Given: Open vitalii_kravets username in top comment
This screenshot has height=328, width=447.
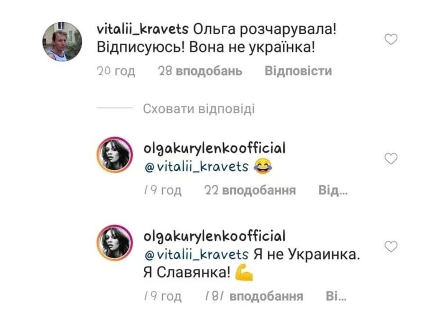Looking at the screenshot, I should [x=142, y=29].
